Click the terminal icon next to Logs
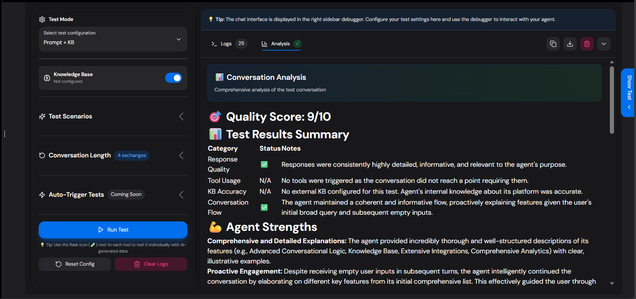 (x=214, y=43)
